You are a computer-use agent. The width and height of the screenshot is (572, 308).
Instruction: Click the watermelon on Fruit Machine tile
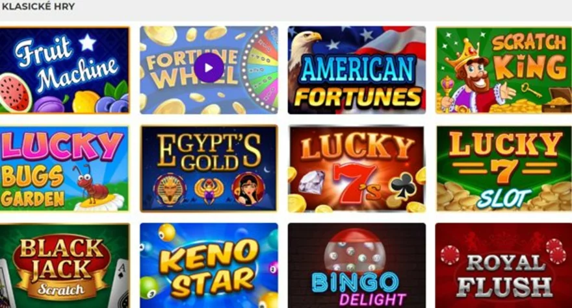[x=16, y=93]
